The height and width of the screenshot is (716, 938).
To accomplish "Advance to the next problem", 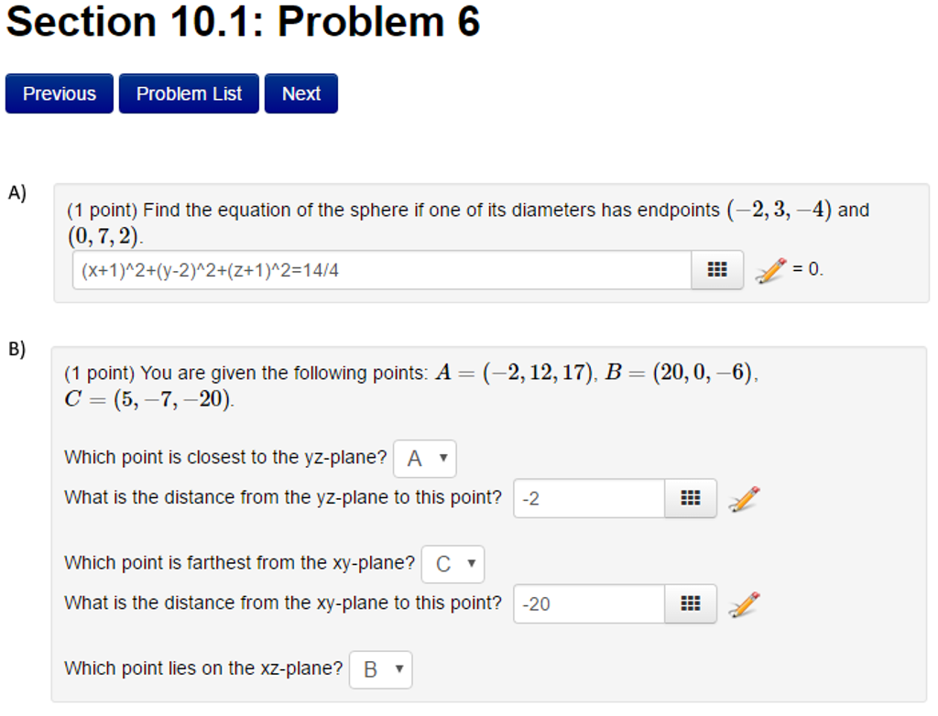I will (x=300, y=93).
